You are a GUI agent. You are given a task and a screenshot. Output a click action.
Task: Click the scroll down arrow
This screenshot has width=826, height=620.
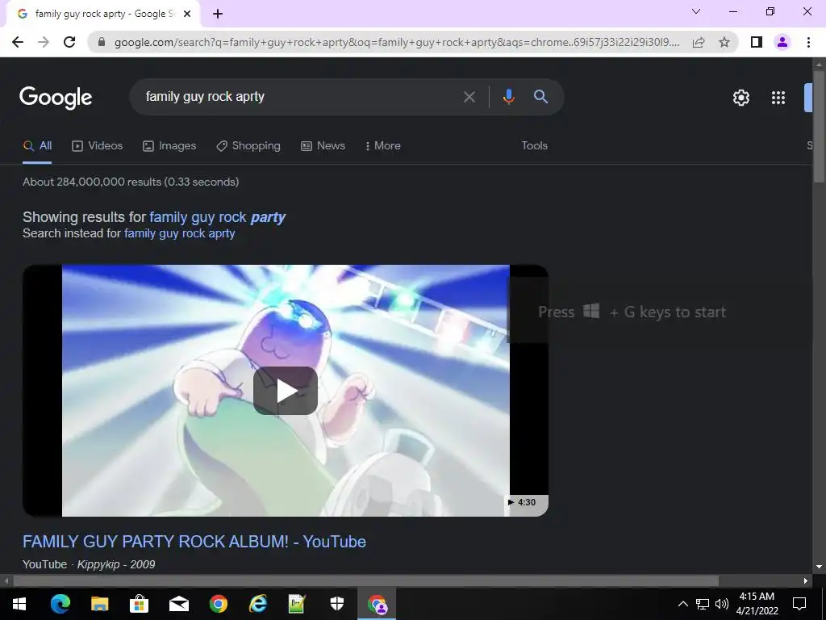819,568
